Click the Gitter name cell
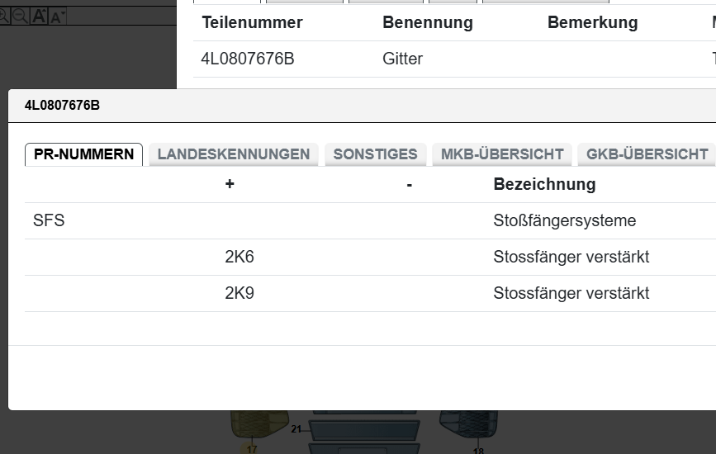 402,59
